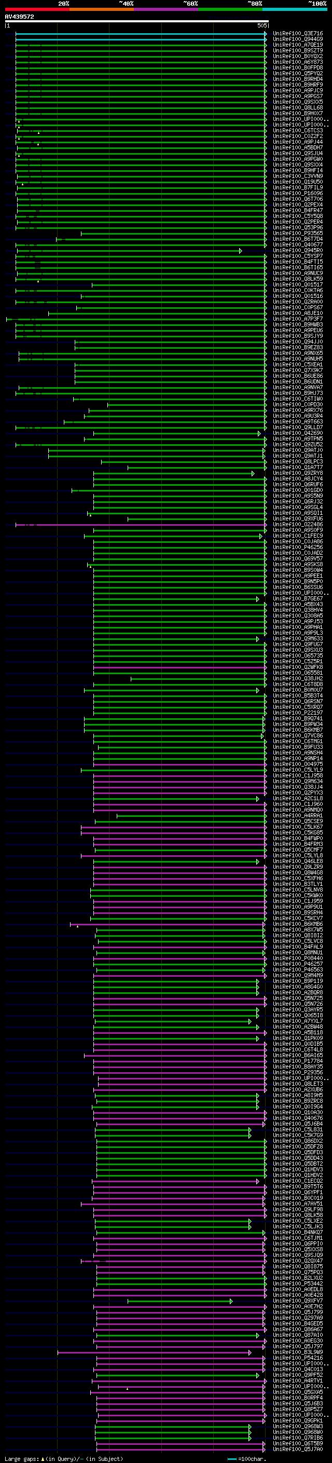Click the query label AV439572

click(x=19, y=17)
